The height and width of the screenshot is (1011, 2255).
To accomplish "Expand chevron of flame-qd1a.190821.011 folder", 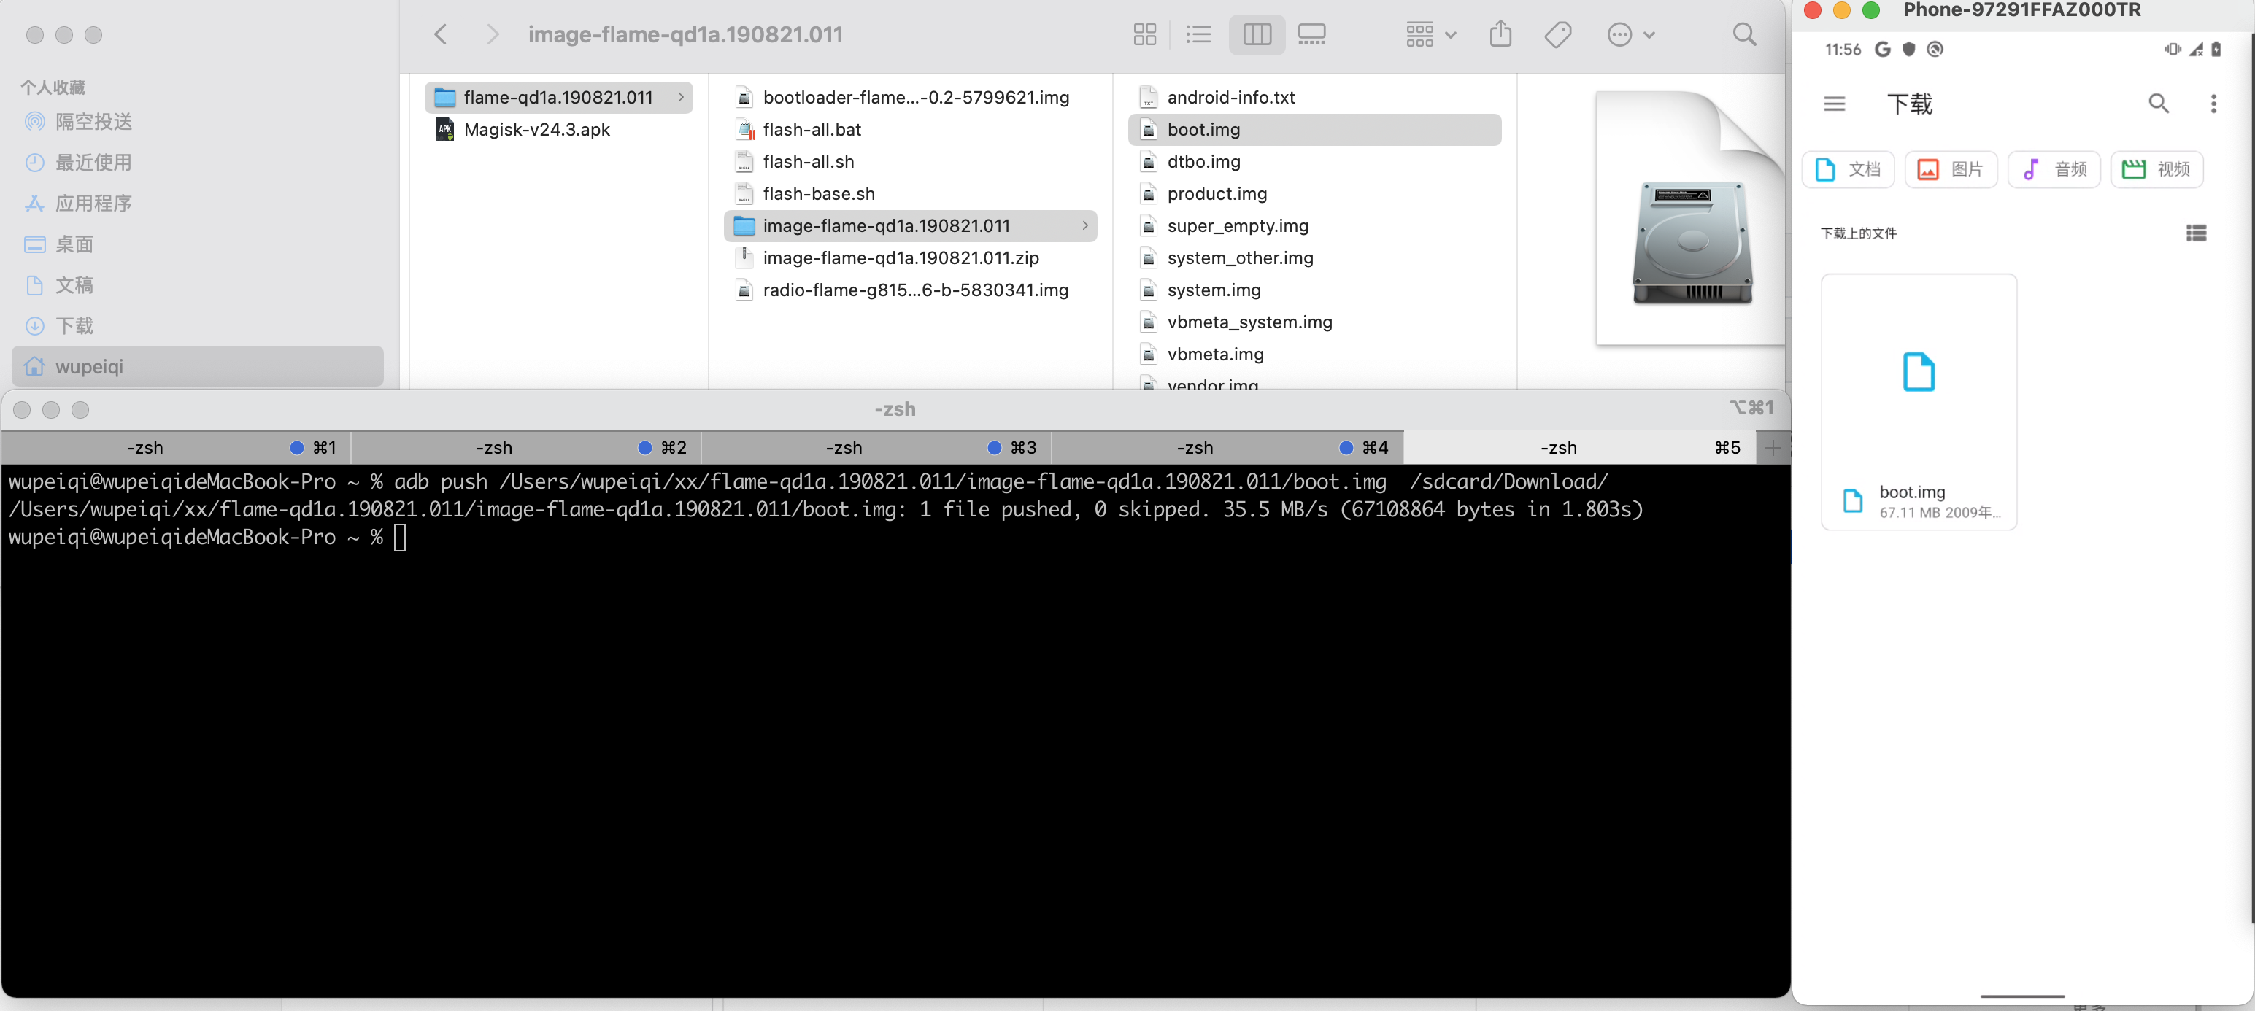I will click(680, 97).
